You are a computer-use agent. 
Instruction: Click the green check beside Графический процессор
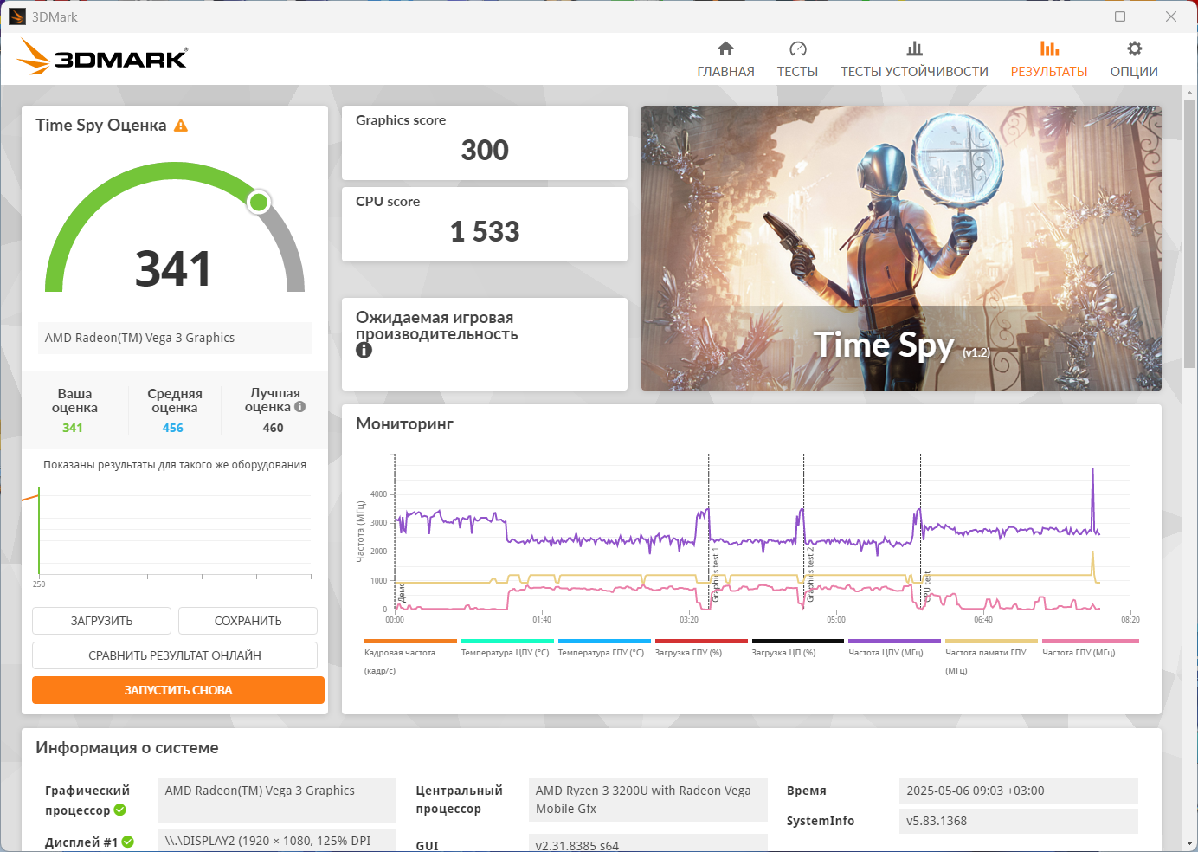tap(119, 810)
